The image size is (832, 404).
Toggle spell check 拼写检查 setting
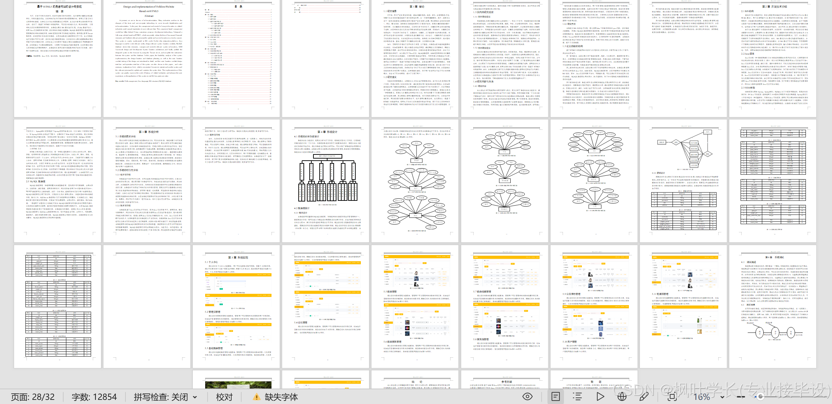coord(160,397)
